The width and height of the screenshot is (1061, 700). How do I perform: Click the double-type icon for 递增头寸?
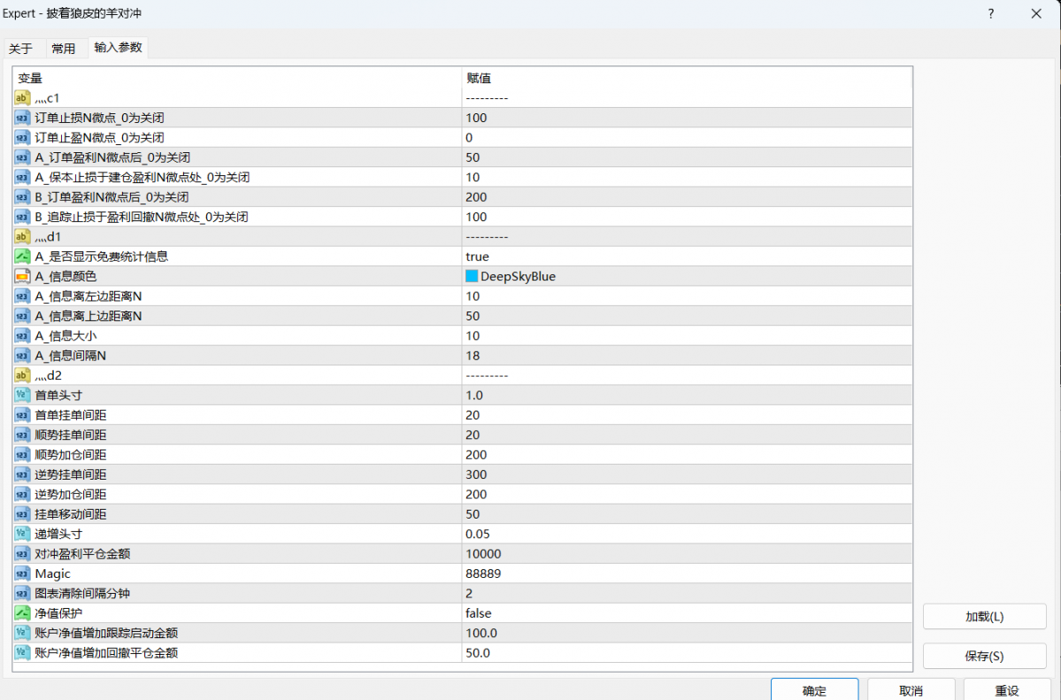click(x=22, y=534)
